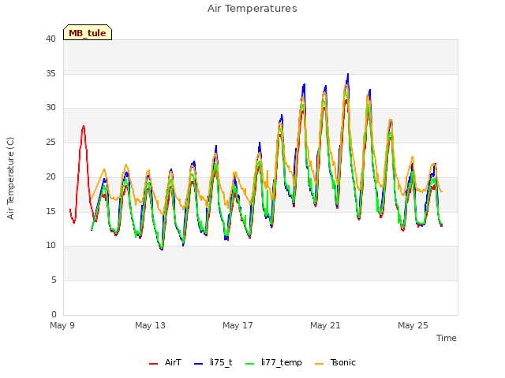Click the MB_tule label box

[88, 32]
